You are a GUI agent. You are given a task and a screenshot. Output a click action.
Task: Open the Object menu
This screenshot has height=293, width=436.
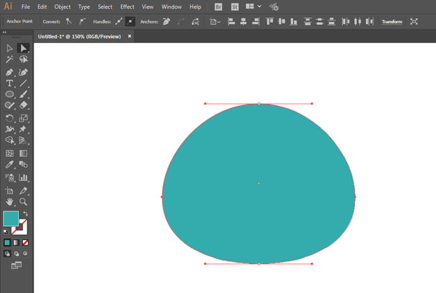point(62,7)
